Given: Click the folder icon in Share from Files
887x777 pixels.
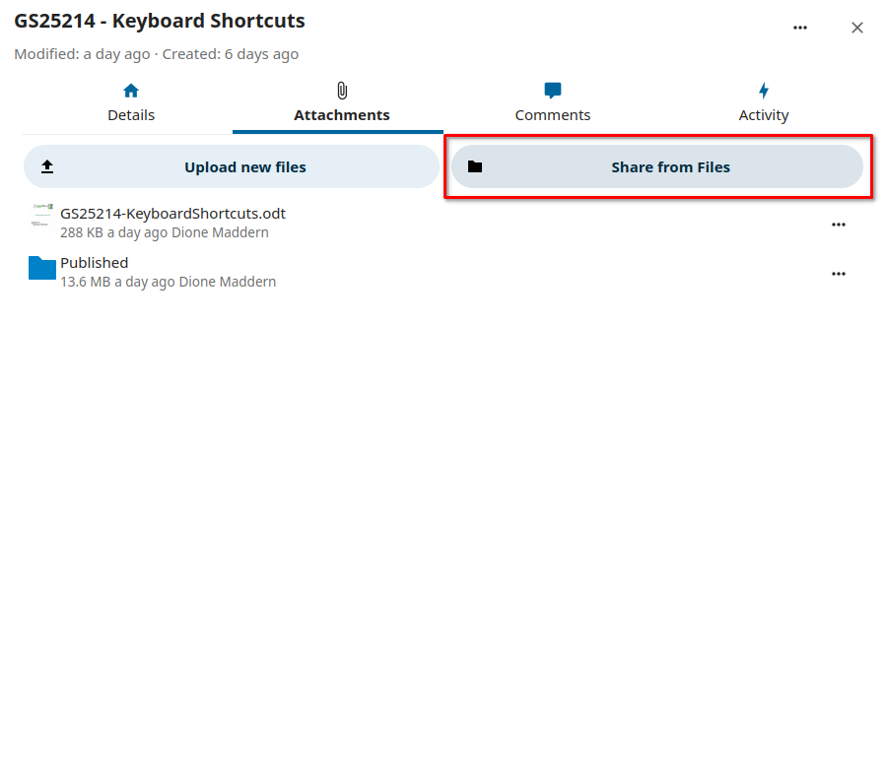Looking at the screenshot, I should [x=475, y=167].
